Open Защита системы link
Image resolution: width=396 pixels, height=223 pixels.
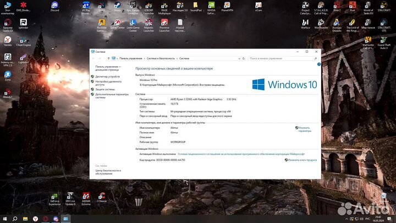[x=105, y=90]
